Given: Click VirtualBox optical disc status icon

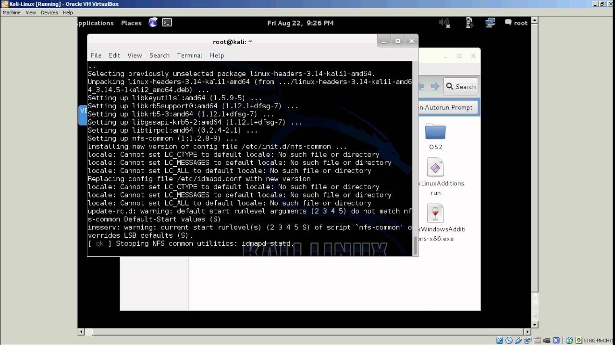Looking at the screenshot, I should click(509, 340).
